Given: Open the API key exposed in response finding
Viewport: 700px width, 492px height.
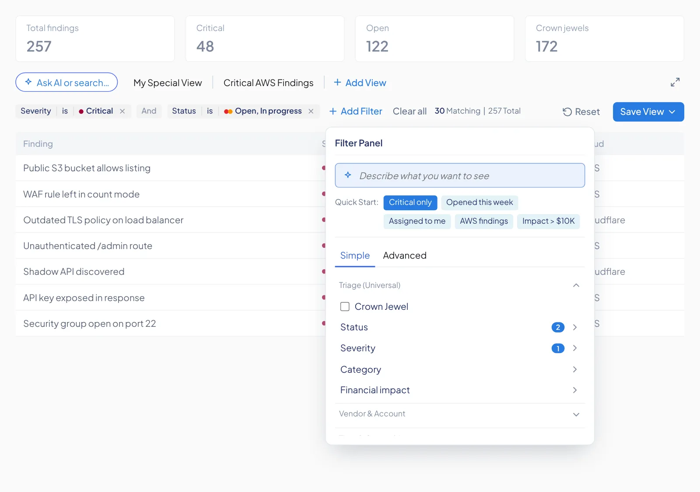Looking at the screenshot, I should point(84,298).
